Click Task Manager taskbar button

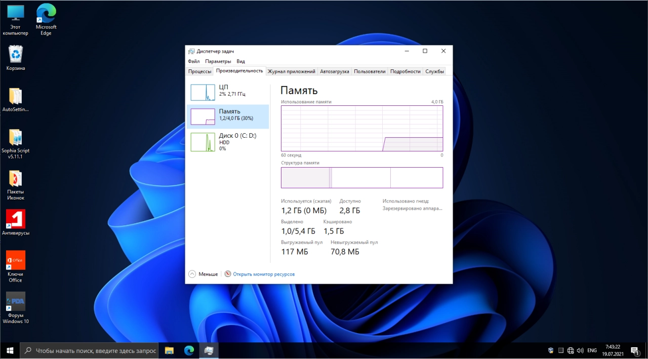(209, 350)
